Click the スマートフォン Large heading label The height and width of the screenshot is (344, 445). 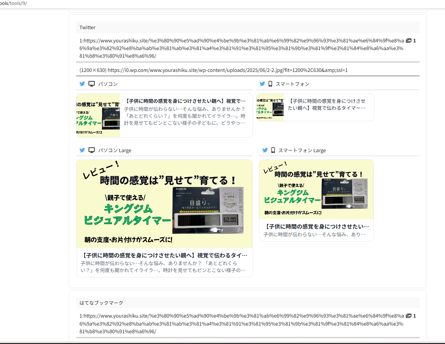(x=302, y=150)
